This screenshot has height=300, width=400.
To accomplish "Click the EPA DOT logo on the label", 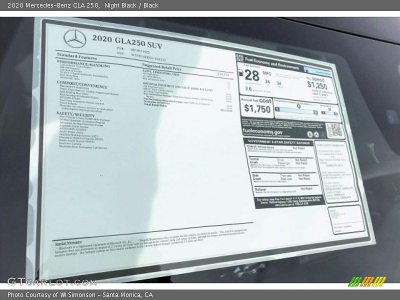I will pyautogui.click(x=240, y=58).
